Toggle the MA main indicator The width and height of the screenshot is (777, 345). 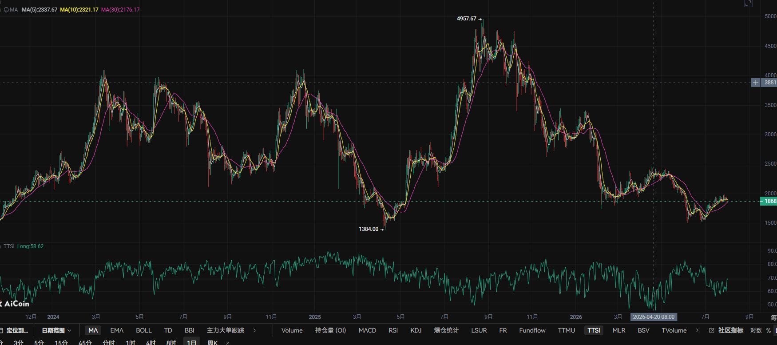pos(93,330)
